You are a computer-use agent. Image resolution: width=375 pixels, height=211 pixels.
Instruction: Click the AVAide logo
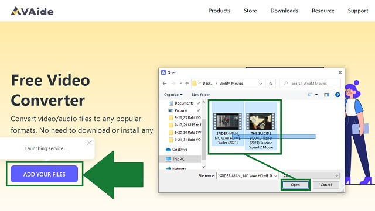32,11
